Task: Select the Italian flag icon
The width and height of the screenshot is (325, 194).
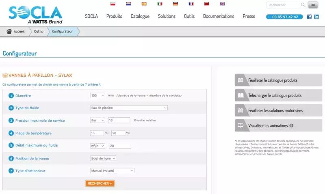Action: tap(160, 4)
